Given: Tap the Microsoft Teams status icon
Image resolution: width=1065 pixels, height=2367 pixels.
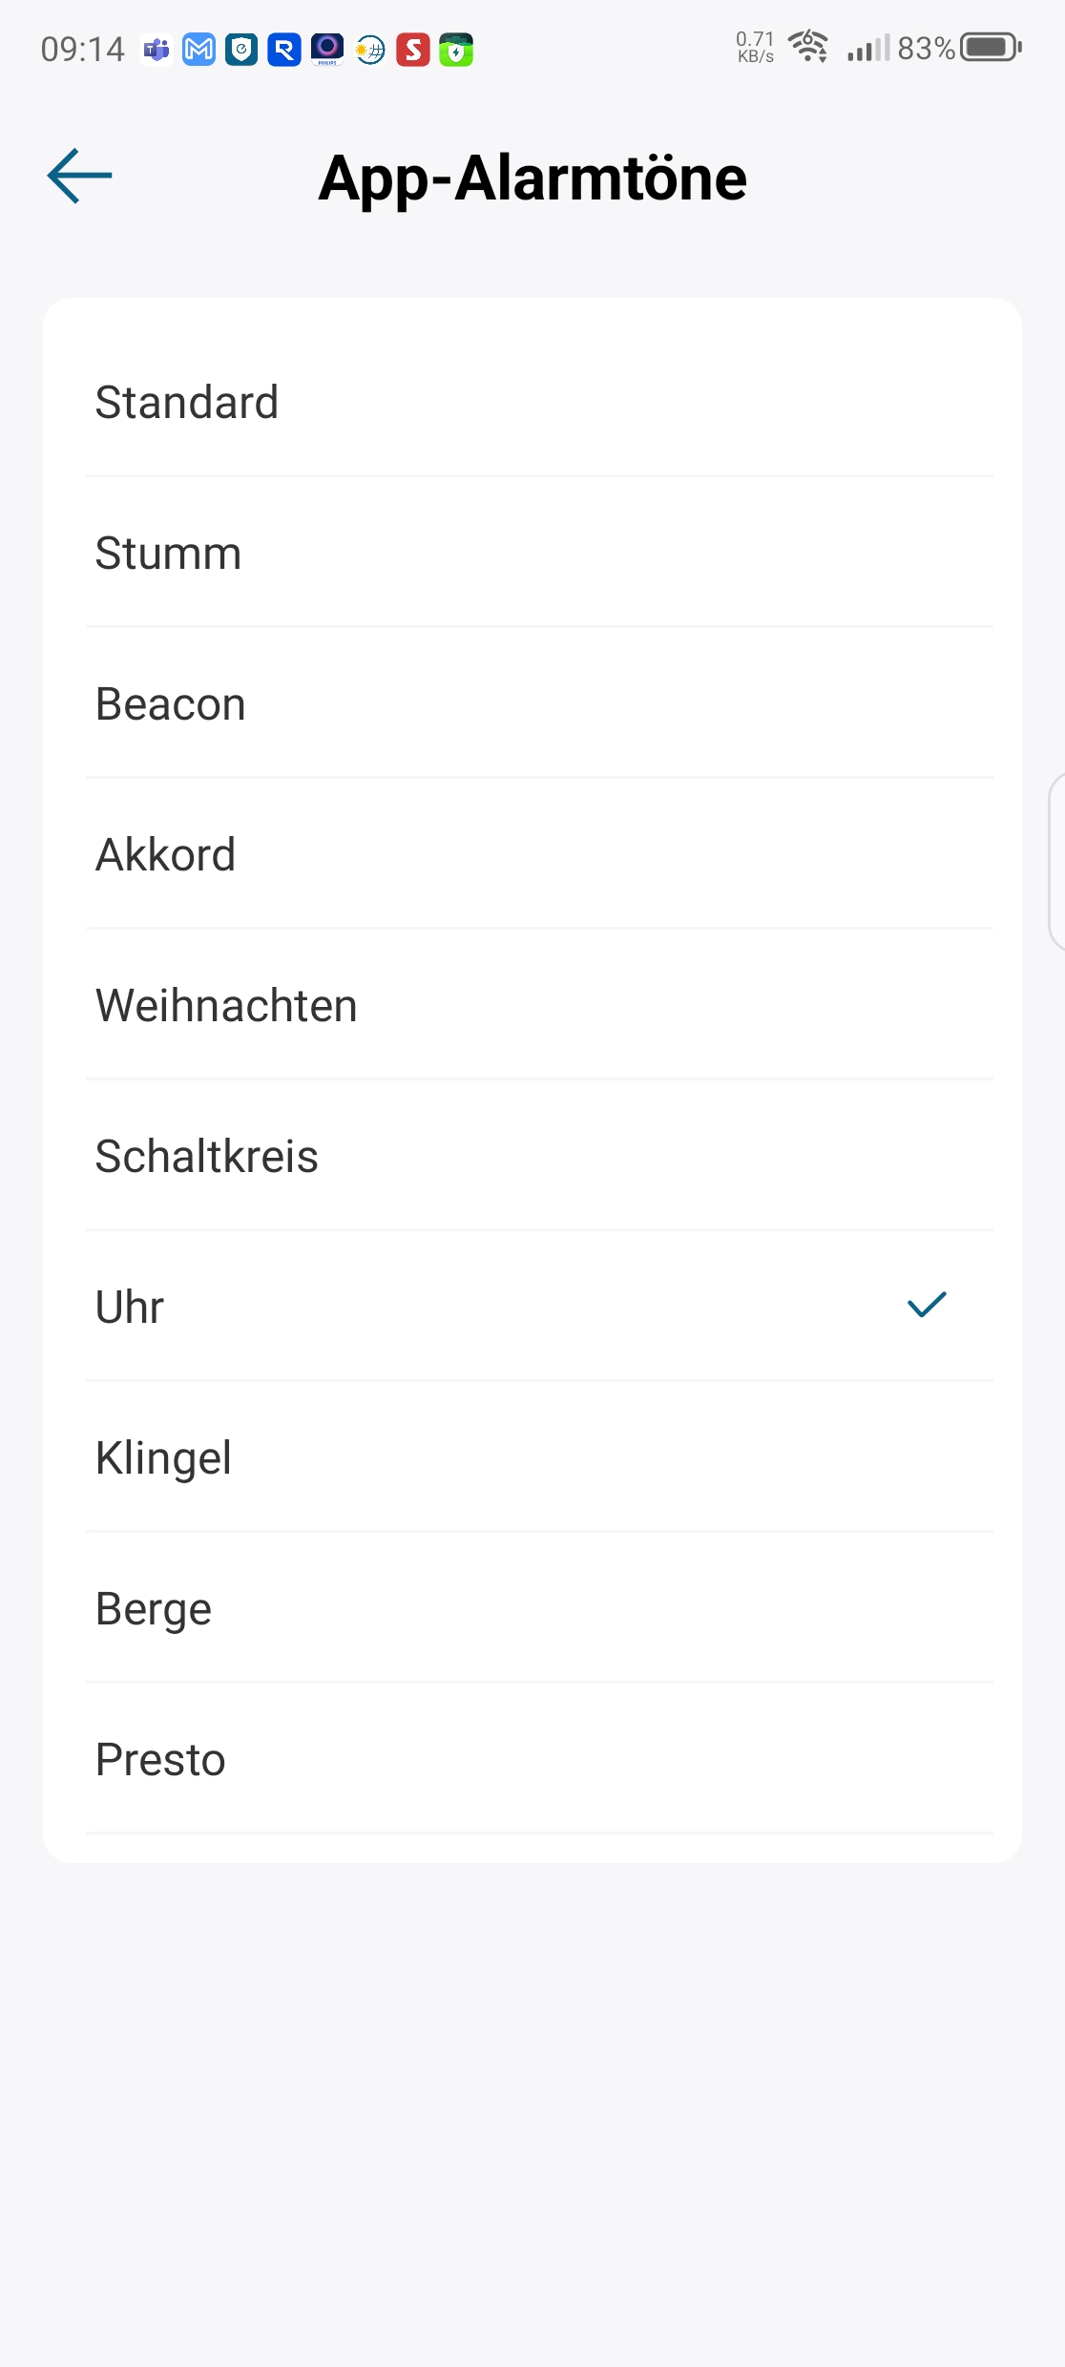Looking at the screenshot, I should 157,49.
